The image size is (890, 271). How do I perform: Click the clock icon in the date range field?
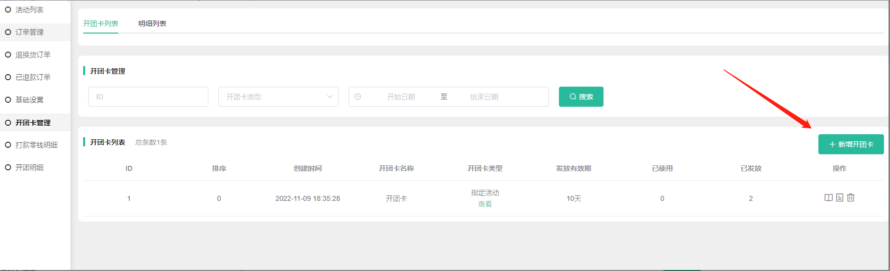[358, 97]
